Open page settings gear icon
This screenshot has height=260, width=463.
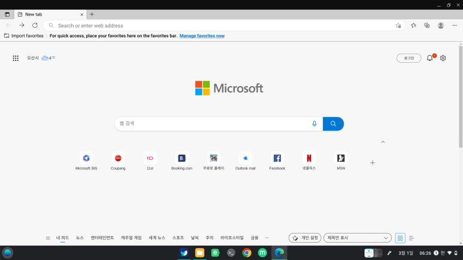click(443, 58)
